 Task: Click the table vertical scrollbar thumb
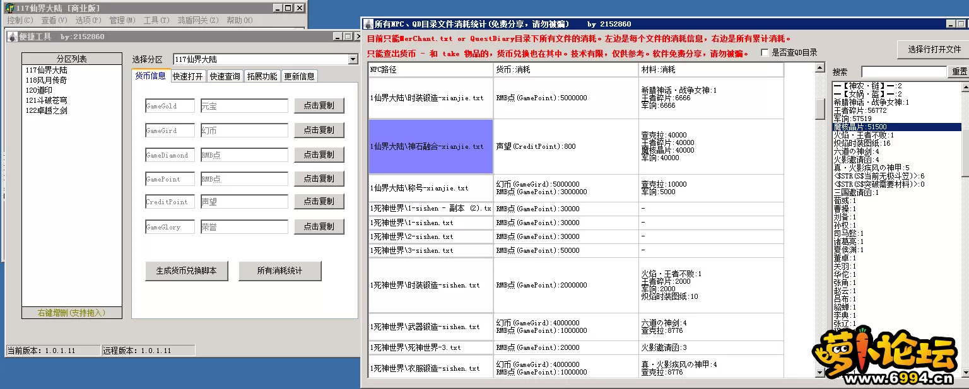pos(820,109)
